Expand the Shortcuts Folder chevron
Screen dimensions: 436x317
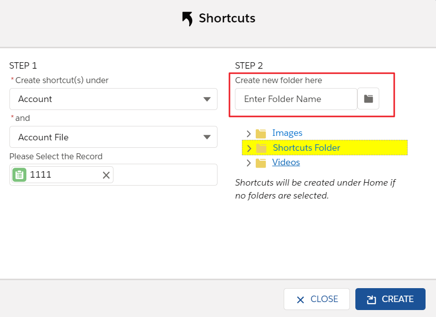click(x=249, y=148)
